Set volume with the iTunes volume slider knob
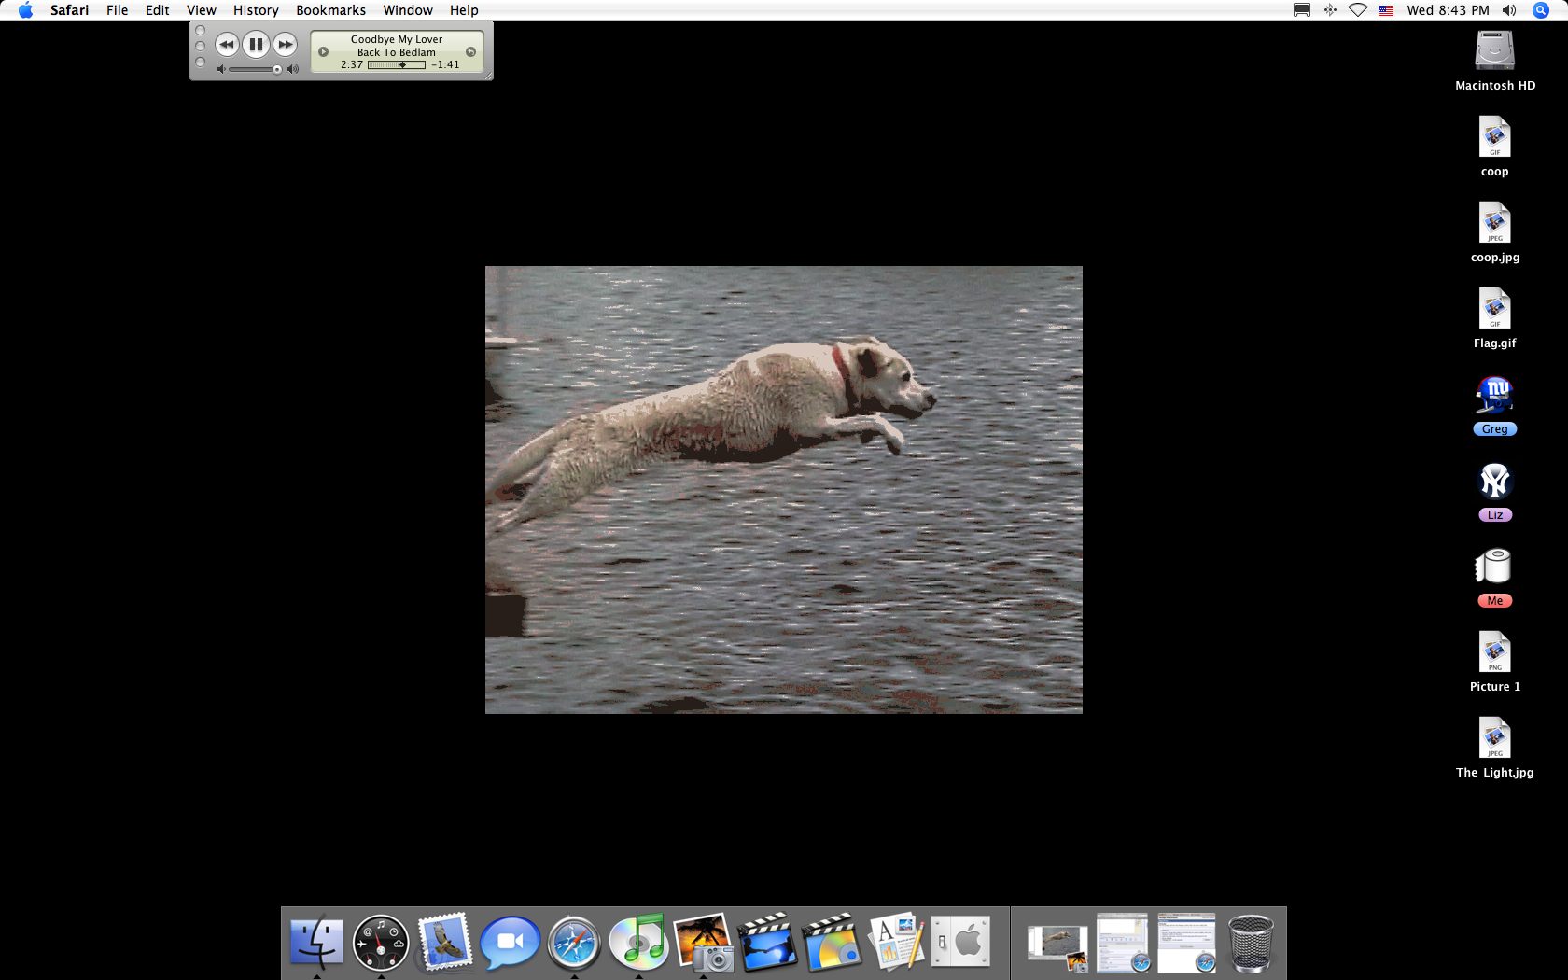This screenshot has height=980, width=1568. (x=277, y=69)
